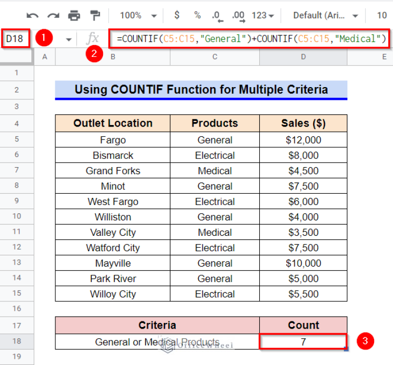Select row 4 header
393x365 pixels.
[16, 124]
